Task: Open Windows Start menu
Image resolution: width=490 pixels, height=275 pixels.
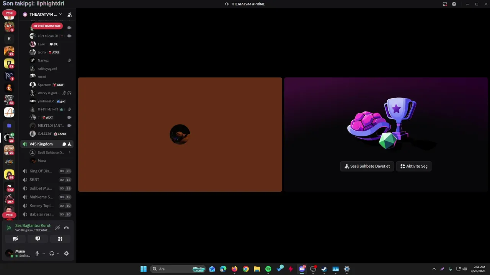Action: (x=144, y=269)
